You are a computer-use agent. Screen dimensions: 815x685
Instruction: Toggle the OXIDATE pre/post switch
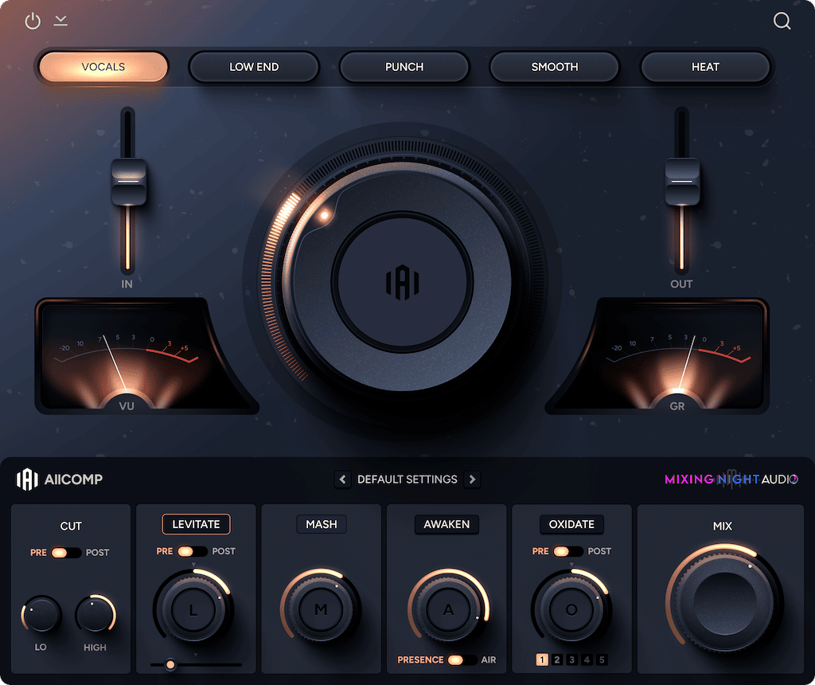tap(568, 551)
